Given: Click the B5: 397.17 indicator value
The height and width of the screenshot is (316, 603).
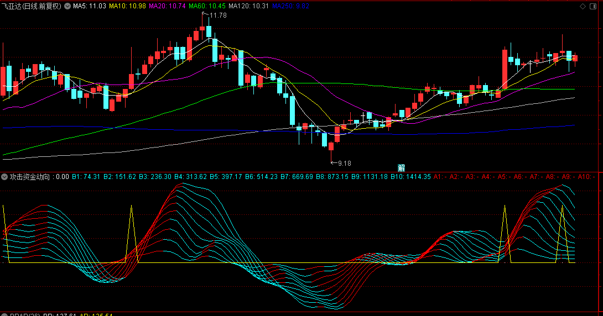Looking at the screenshot, I should [226, 177].
